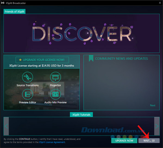This screenshot has height=148, width=163.
Task: Click the XSplit logo in the title bar
Action: (3, 3)
